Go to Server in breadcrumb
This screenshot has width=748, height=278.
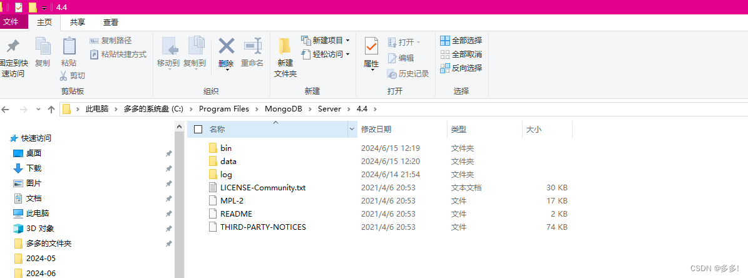330,109
